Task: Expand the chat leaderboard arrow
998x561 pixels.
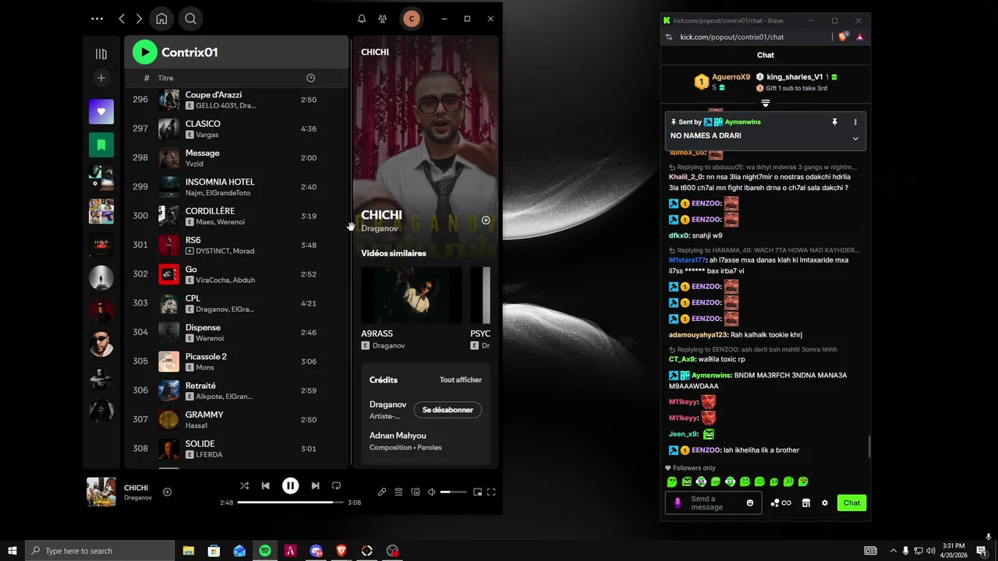Action: (x=766, y=104)
